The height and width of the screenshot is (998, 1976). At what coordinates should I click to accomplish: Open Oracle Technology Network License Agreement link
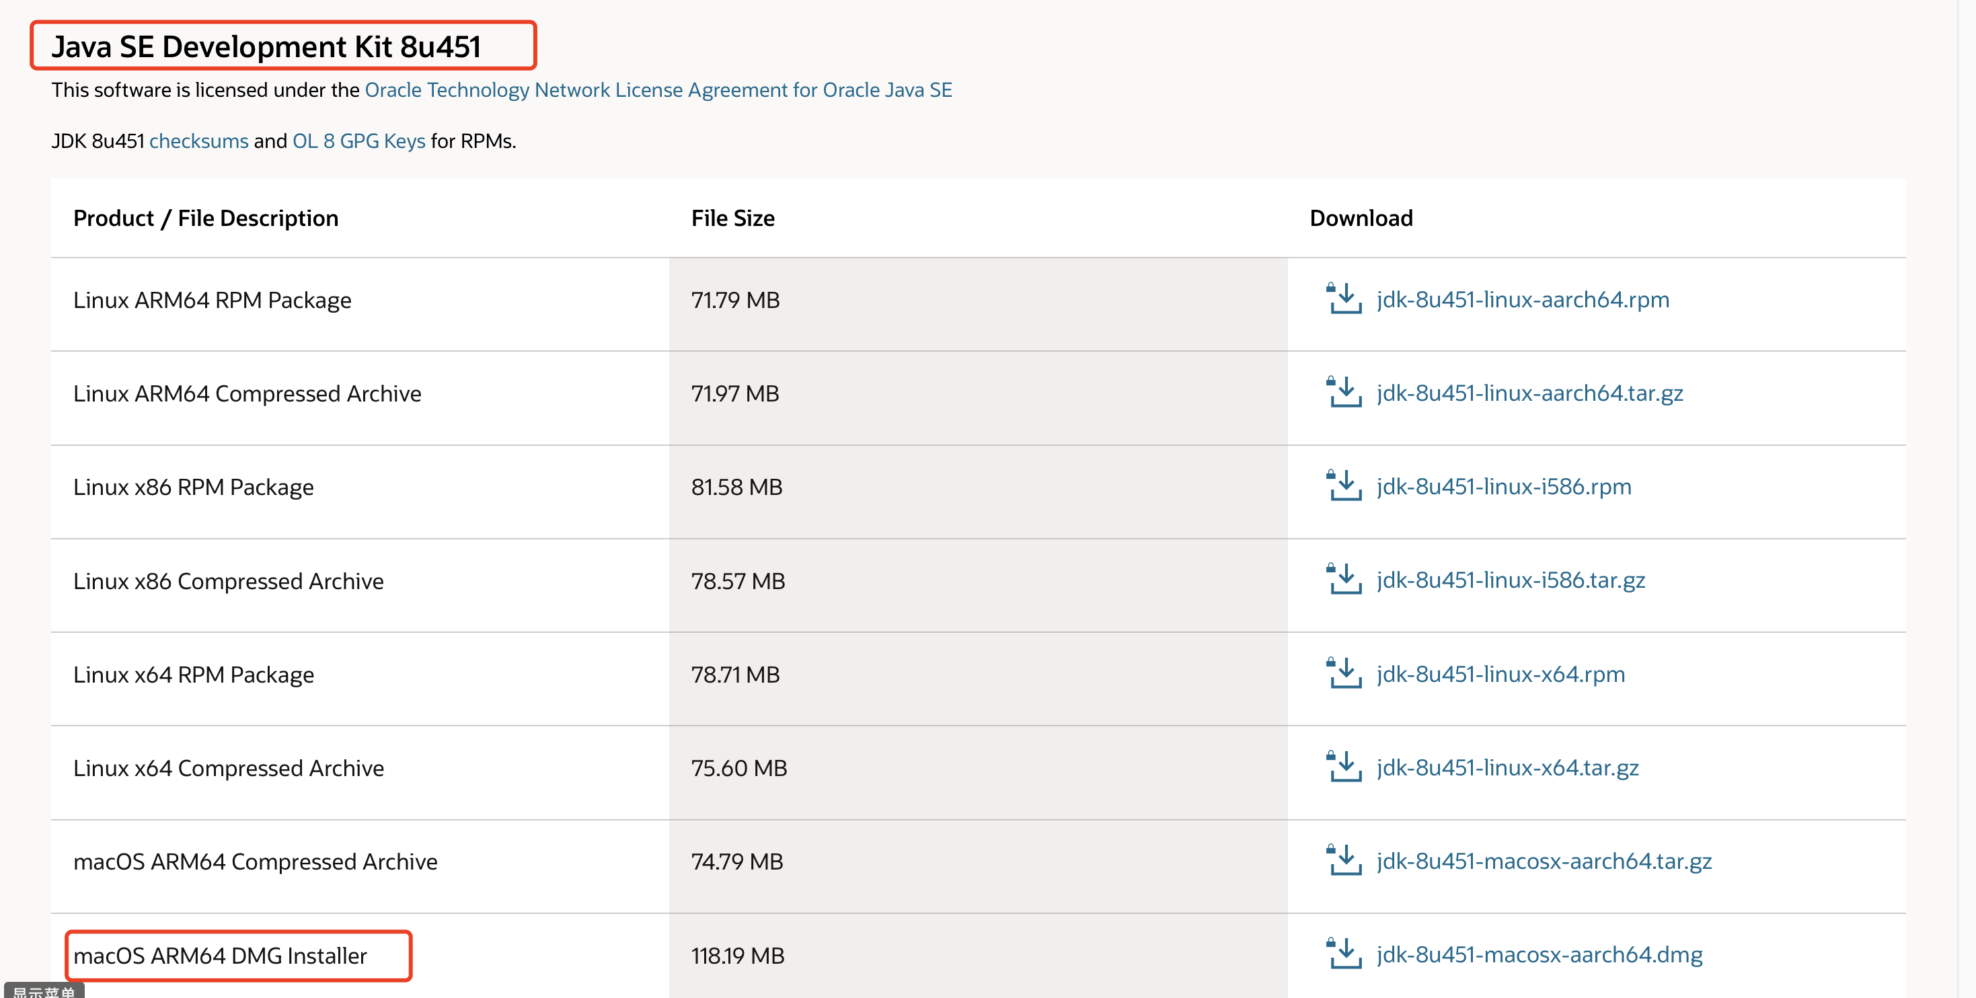click(658, 89)
